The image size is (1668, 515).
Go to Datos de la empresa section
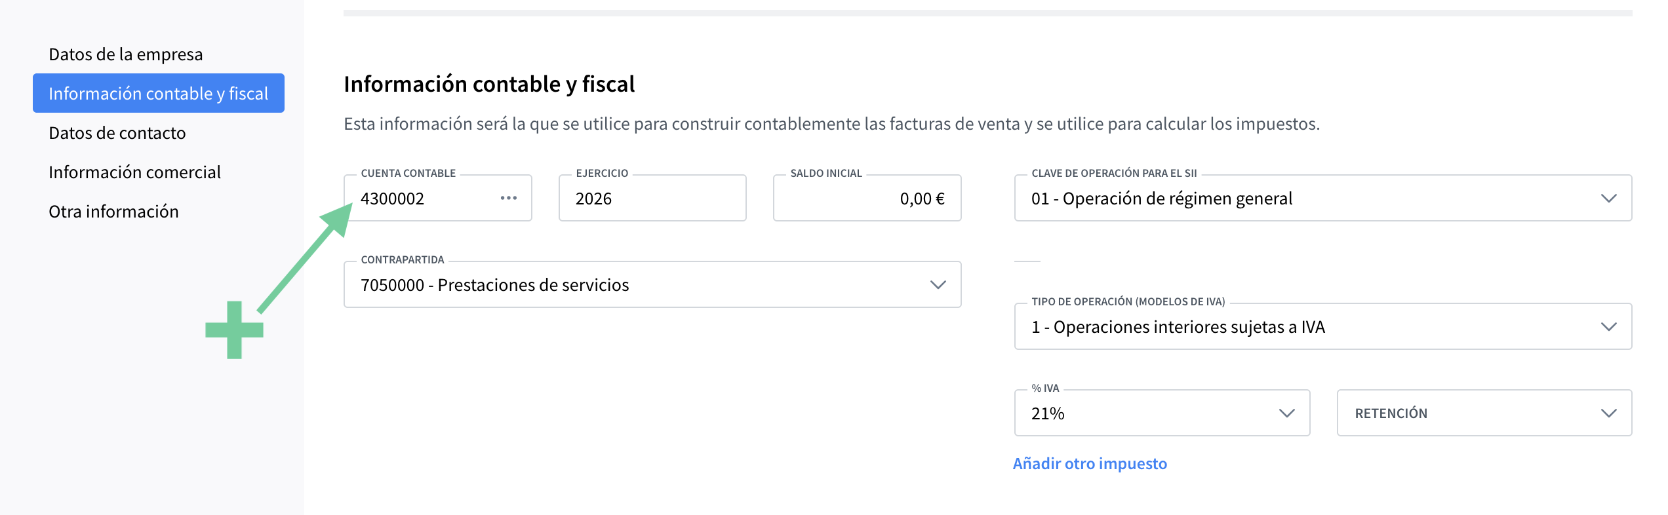[126, 54]
